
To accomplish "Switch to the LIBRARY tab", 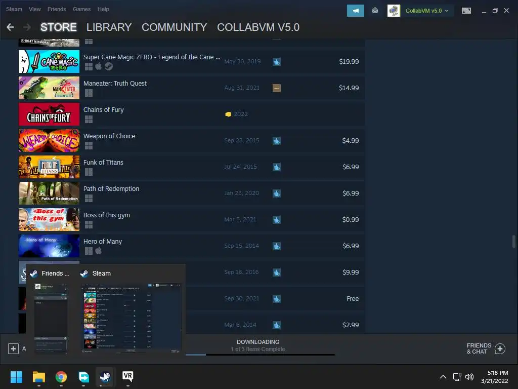I will click(x=109, y=27).
